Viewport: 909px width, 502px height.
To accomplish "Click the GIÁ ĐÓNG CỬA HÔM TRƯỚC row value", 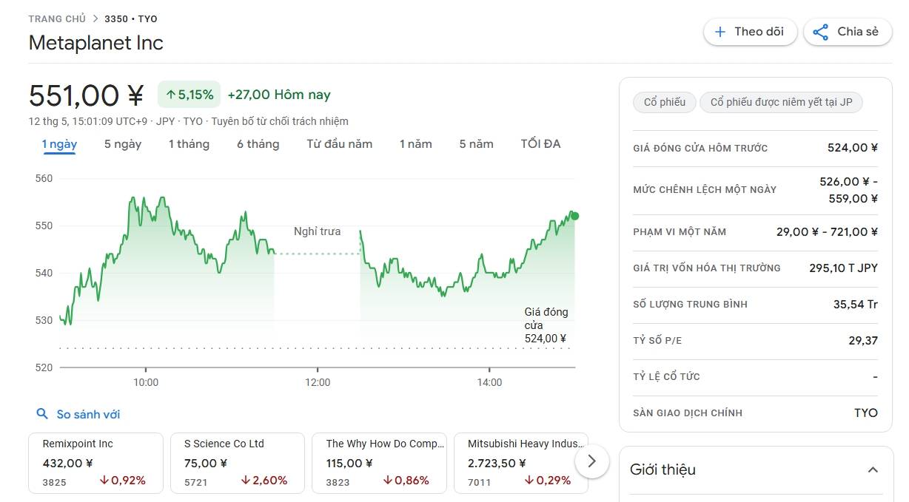I will 853,148.
